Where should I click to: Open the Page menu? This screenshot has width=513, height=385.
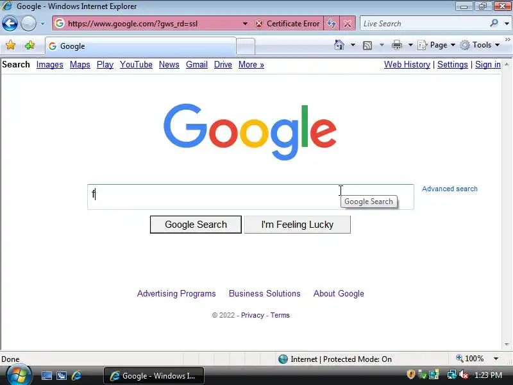click(437, 45)
